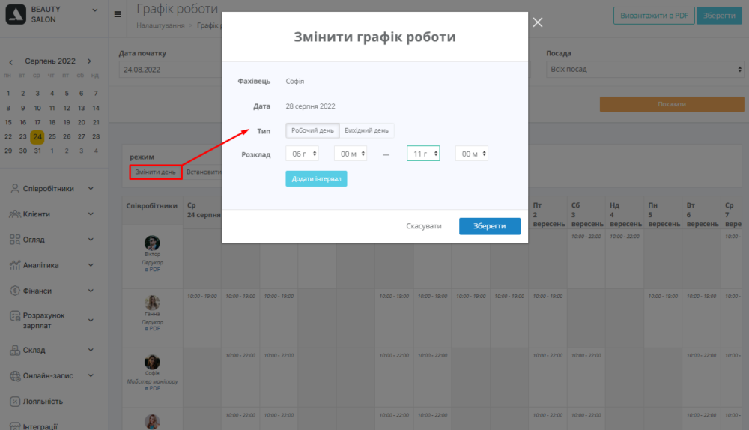Click Софія's avatar in employees list

pyautogui.click(x=152, y=362)
